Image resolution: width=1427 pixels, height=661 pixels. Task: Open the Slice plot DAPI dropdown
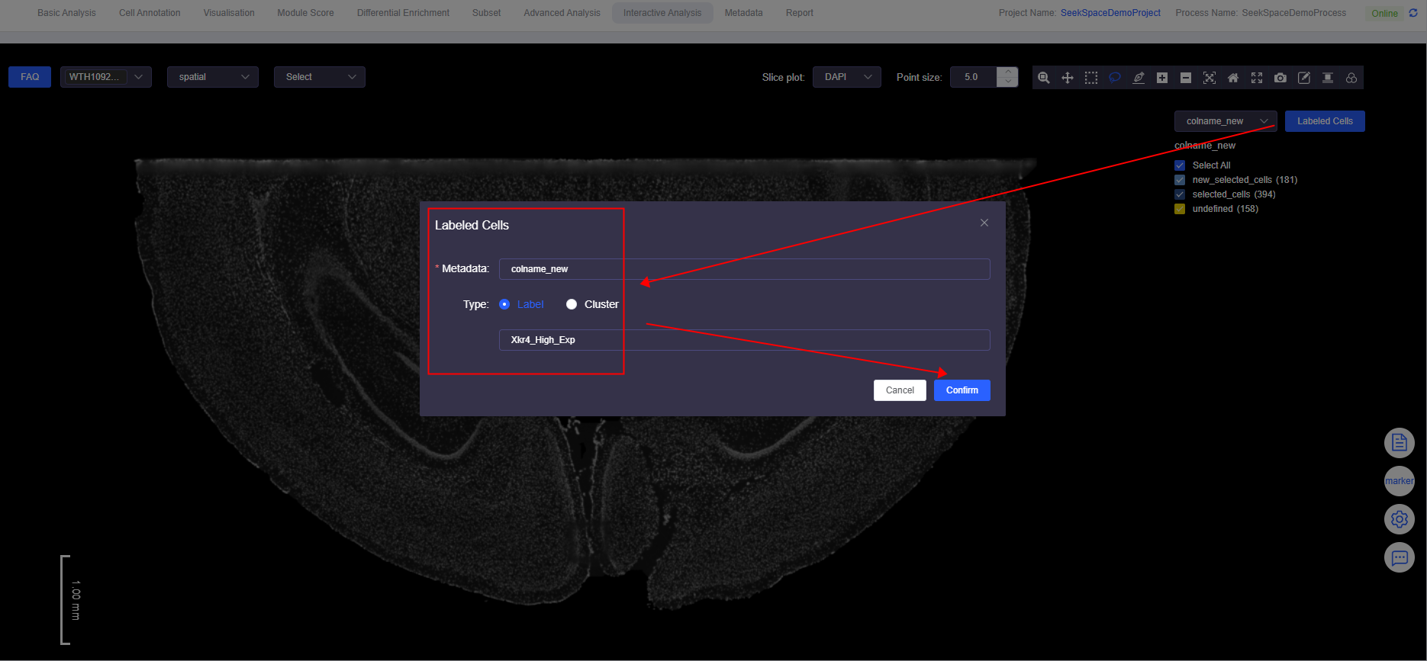pos(847,77)
